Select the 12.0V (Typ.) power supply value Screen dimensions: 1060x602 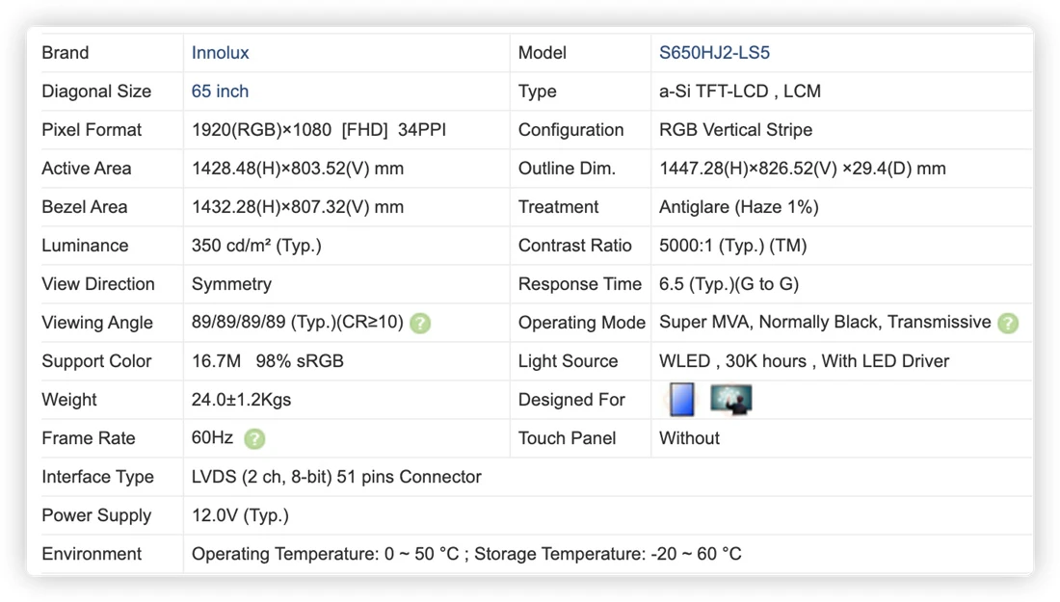coord(240,515)
